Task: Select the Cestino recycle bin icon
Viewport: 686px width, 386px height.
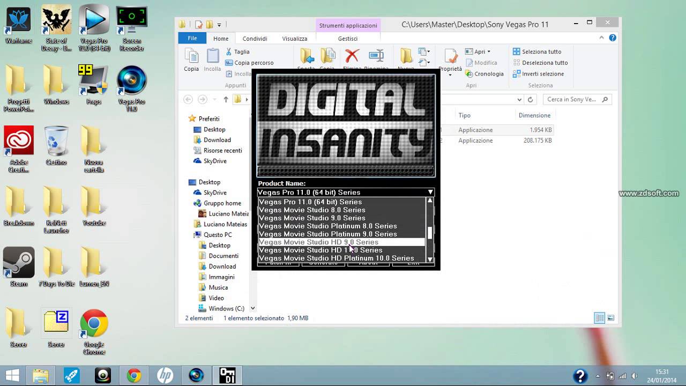Action: (x=56, y=145)
